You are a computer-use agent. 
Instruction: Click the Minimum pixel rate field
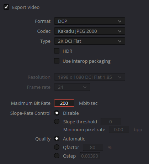tap(119, 129)
